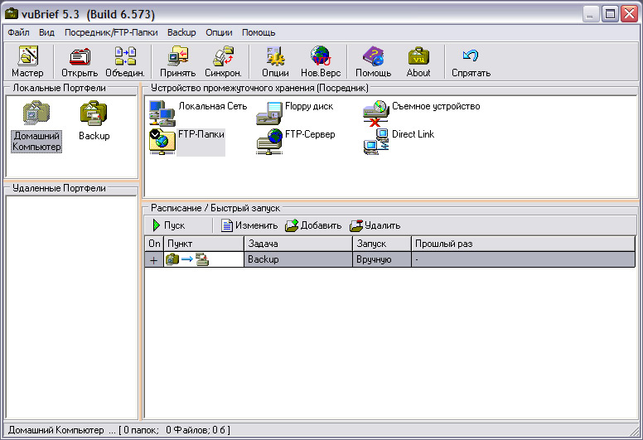Open the Посредник/FTP-Папки menu

[x=111, y=32]
